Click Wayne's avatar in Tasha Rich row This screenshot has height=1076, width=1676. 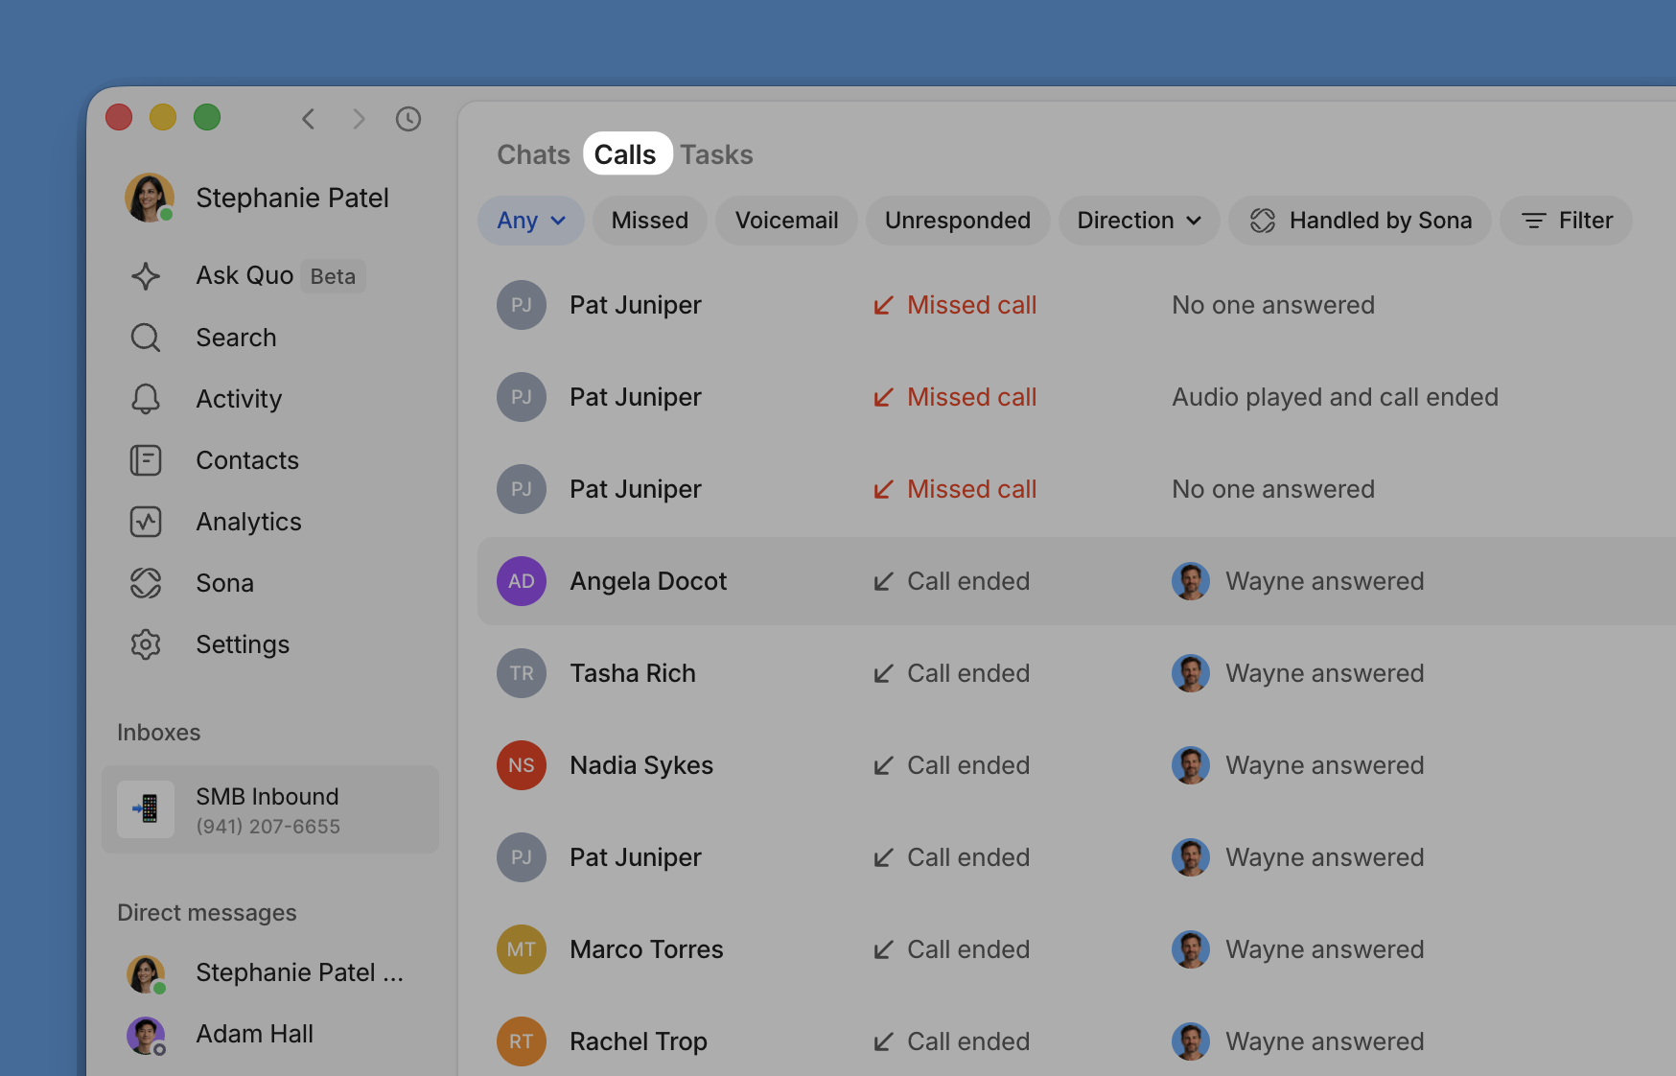(x=1191, y=673)
